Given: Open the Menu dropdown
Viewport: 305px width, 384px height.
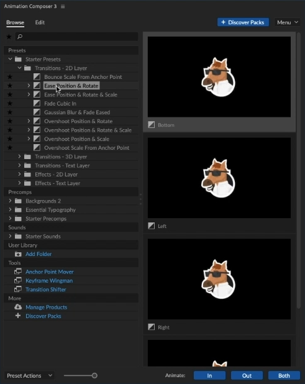Looking at the screenshot, I should pos(288,22).
